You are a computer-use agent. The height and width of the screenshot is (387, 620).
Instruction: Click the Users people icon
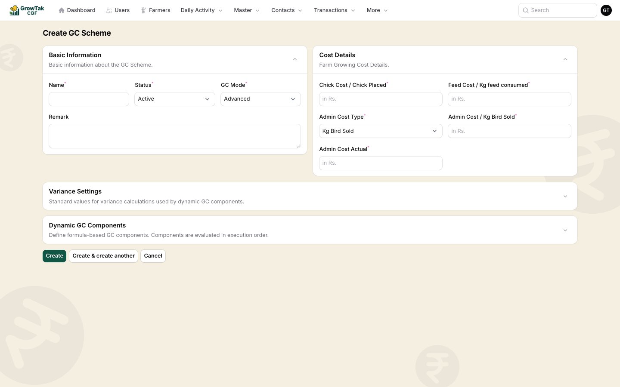pyautogui.click(x=109, y=10)
